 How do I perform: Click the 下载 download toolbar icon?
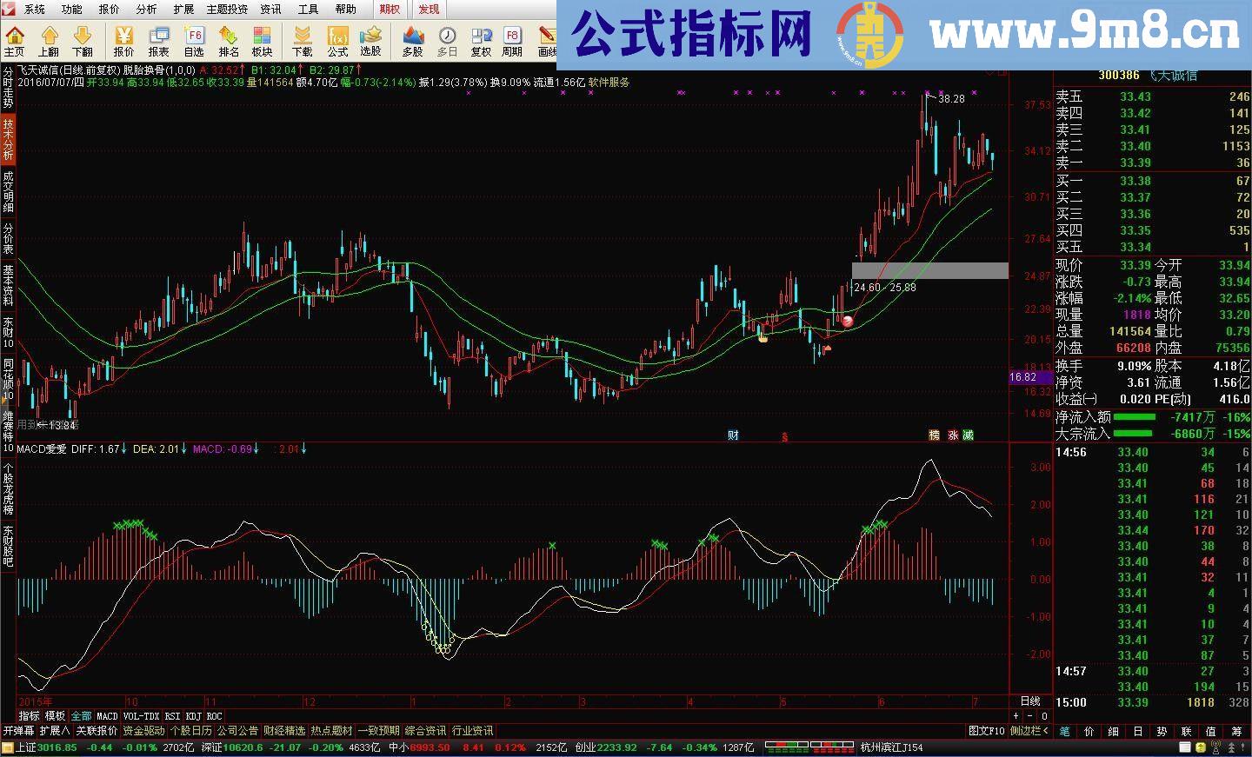[x=303, y=41]
